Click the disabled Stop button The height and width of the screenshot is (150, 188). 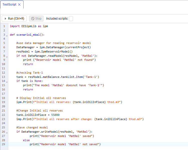coord(36,19)
